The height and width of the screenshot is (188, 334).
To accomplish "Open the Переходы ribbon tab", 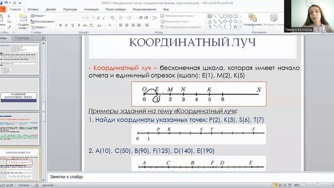I will pos(70,9).
